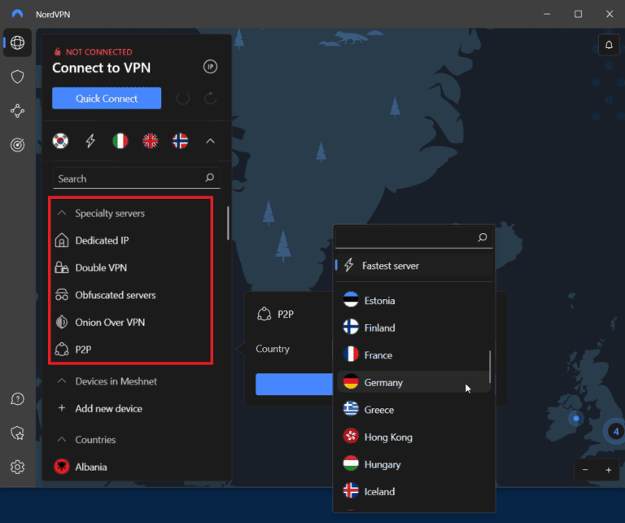Collapse the Devices in Meshnet section
This screenshot has width=625, height=523.
(x=61, y=381)
